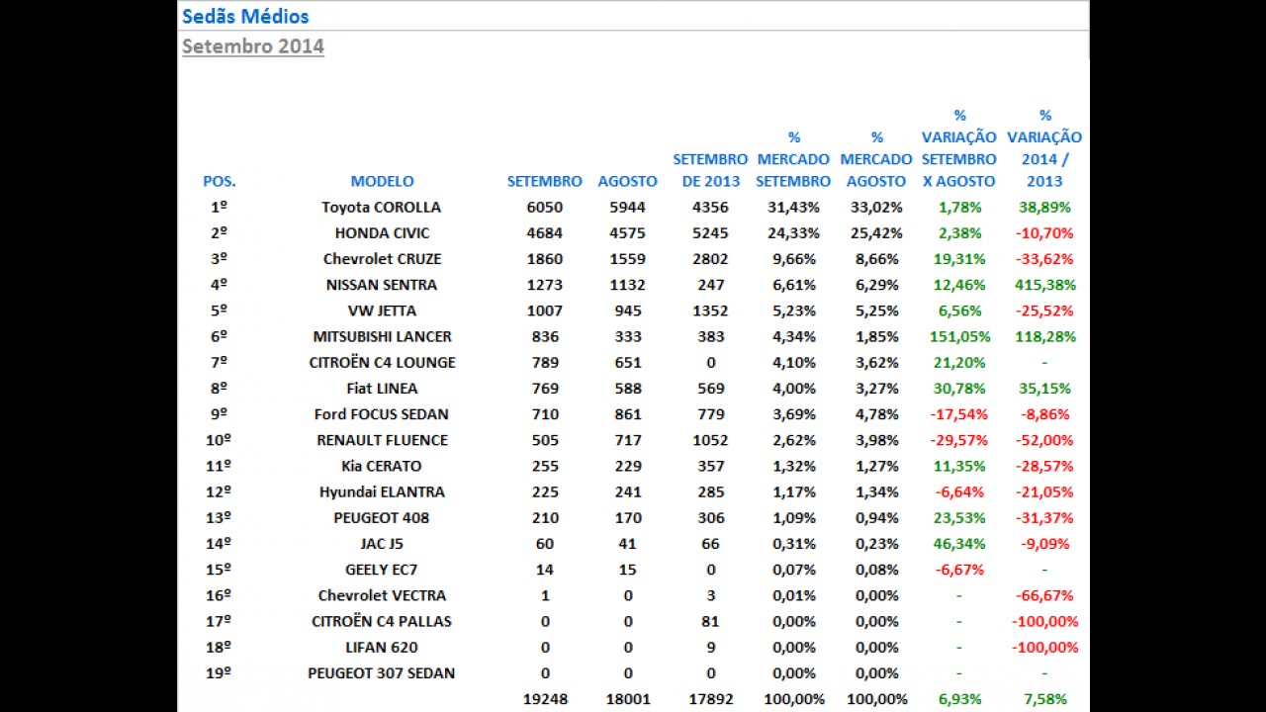Click the 'CITROËN C4 LOUNGE' model cell
The width and height of the screenshot is (1266, 712).
pyautogui.click(x=382, y=362)
